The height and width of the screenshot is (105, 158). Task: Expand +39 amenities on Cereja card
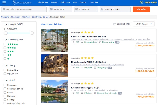117,42
